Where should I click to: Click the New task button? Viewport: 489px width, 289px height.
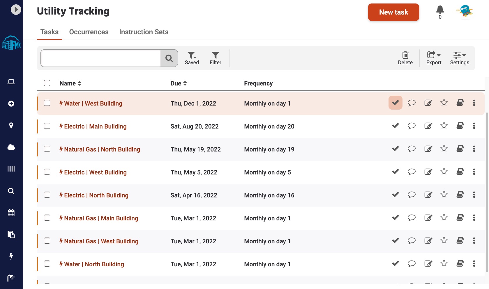393,12
